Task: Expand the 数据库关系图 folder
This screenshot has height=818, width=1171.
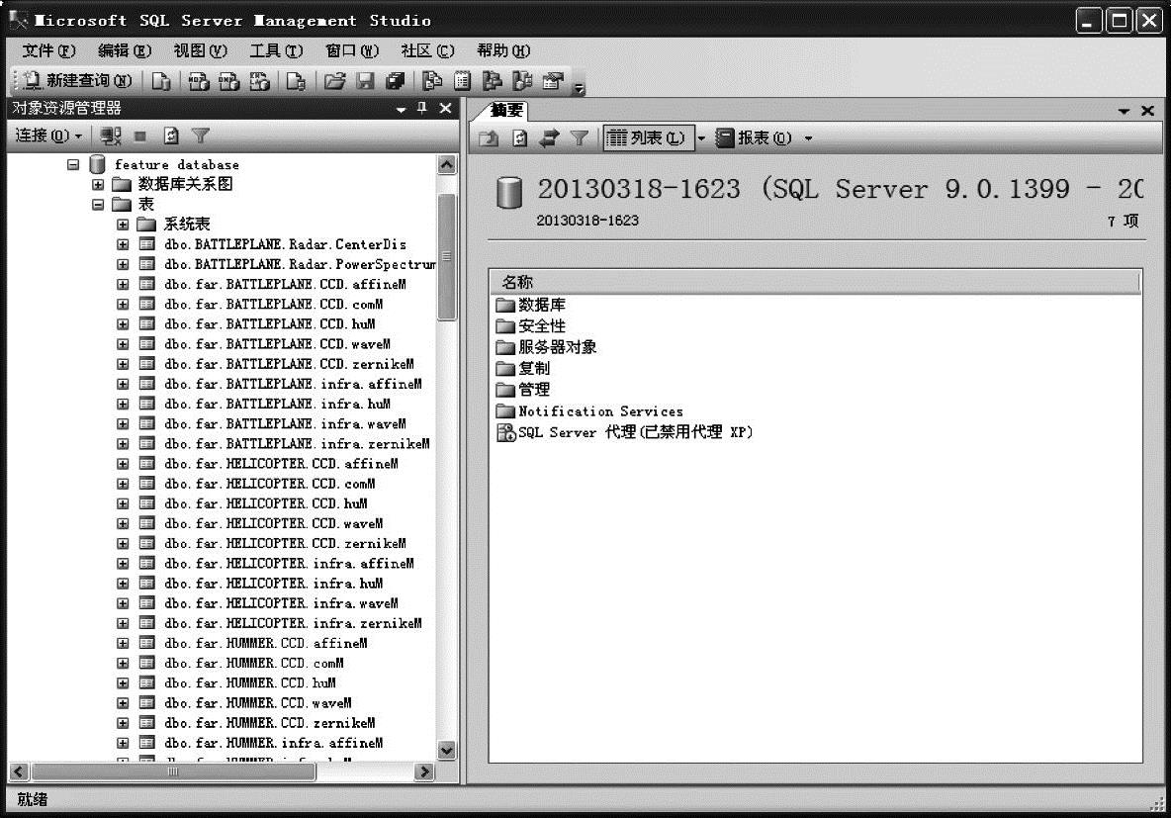Action: (98, 184)
